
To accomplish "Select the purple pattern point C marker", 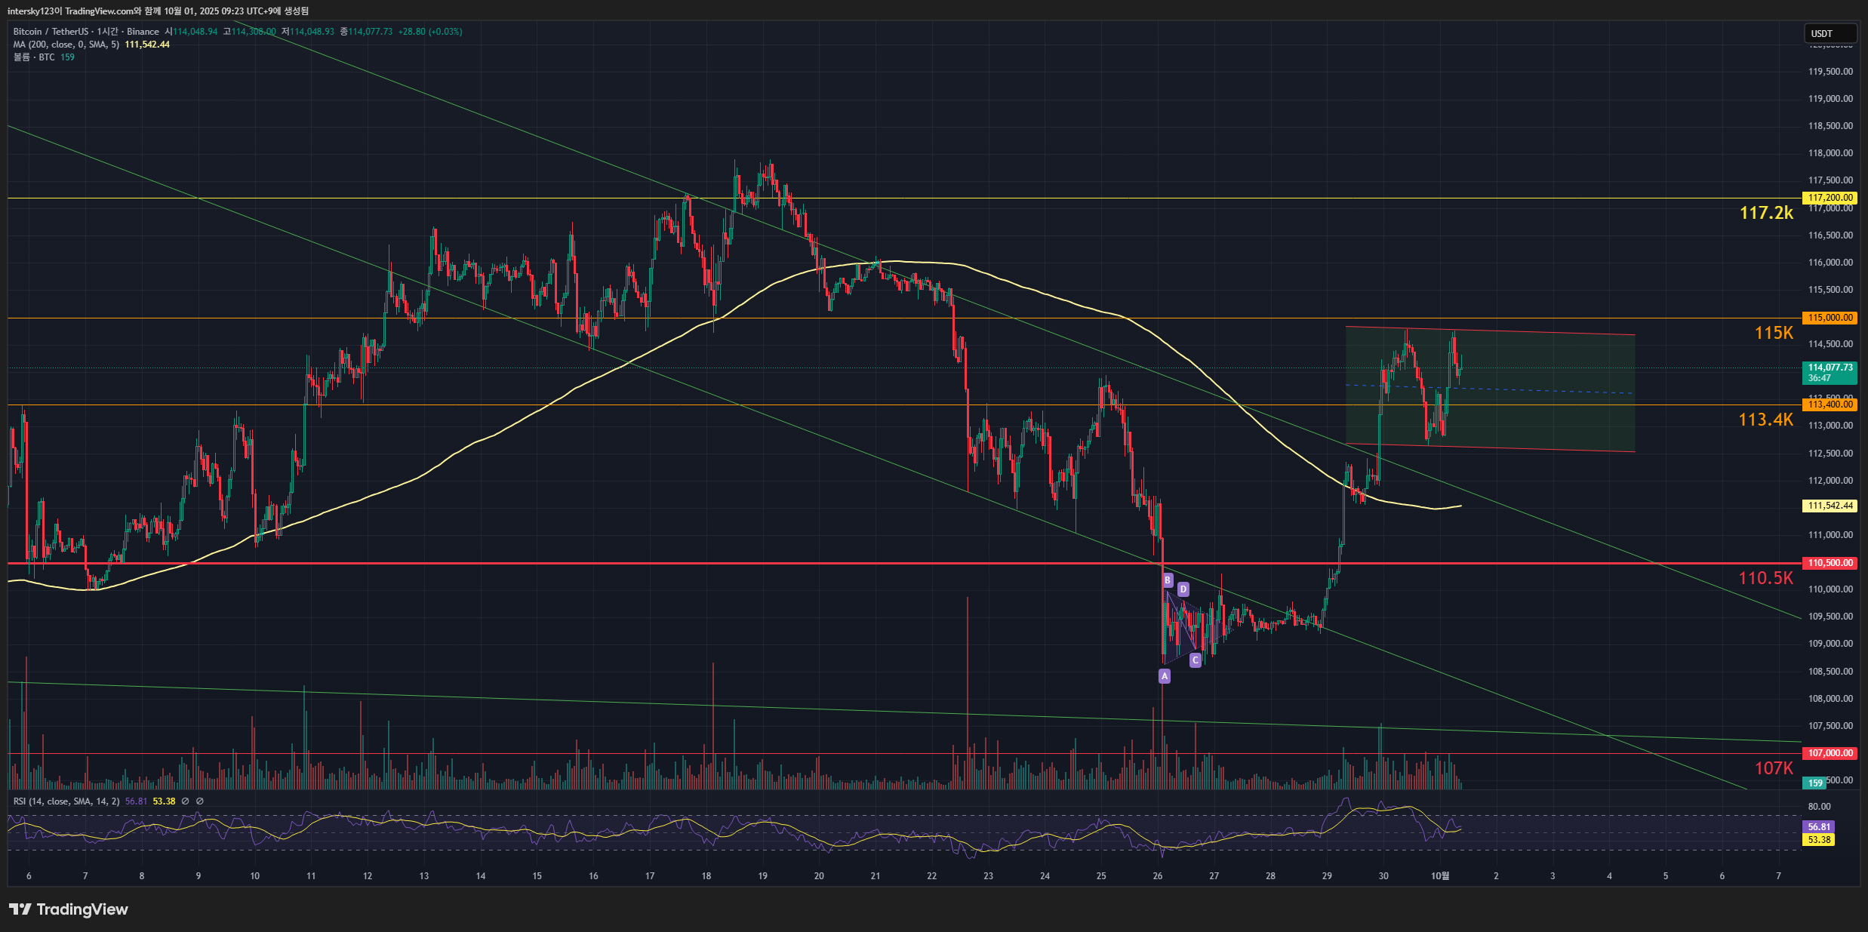I will [1195, 660].
